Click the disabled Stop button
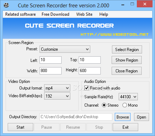The height and width of the screenshot is (136, 155). (99, 127)
